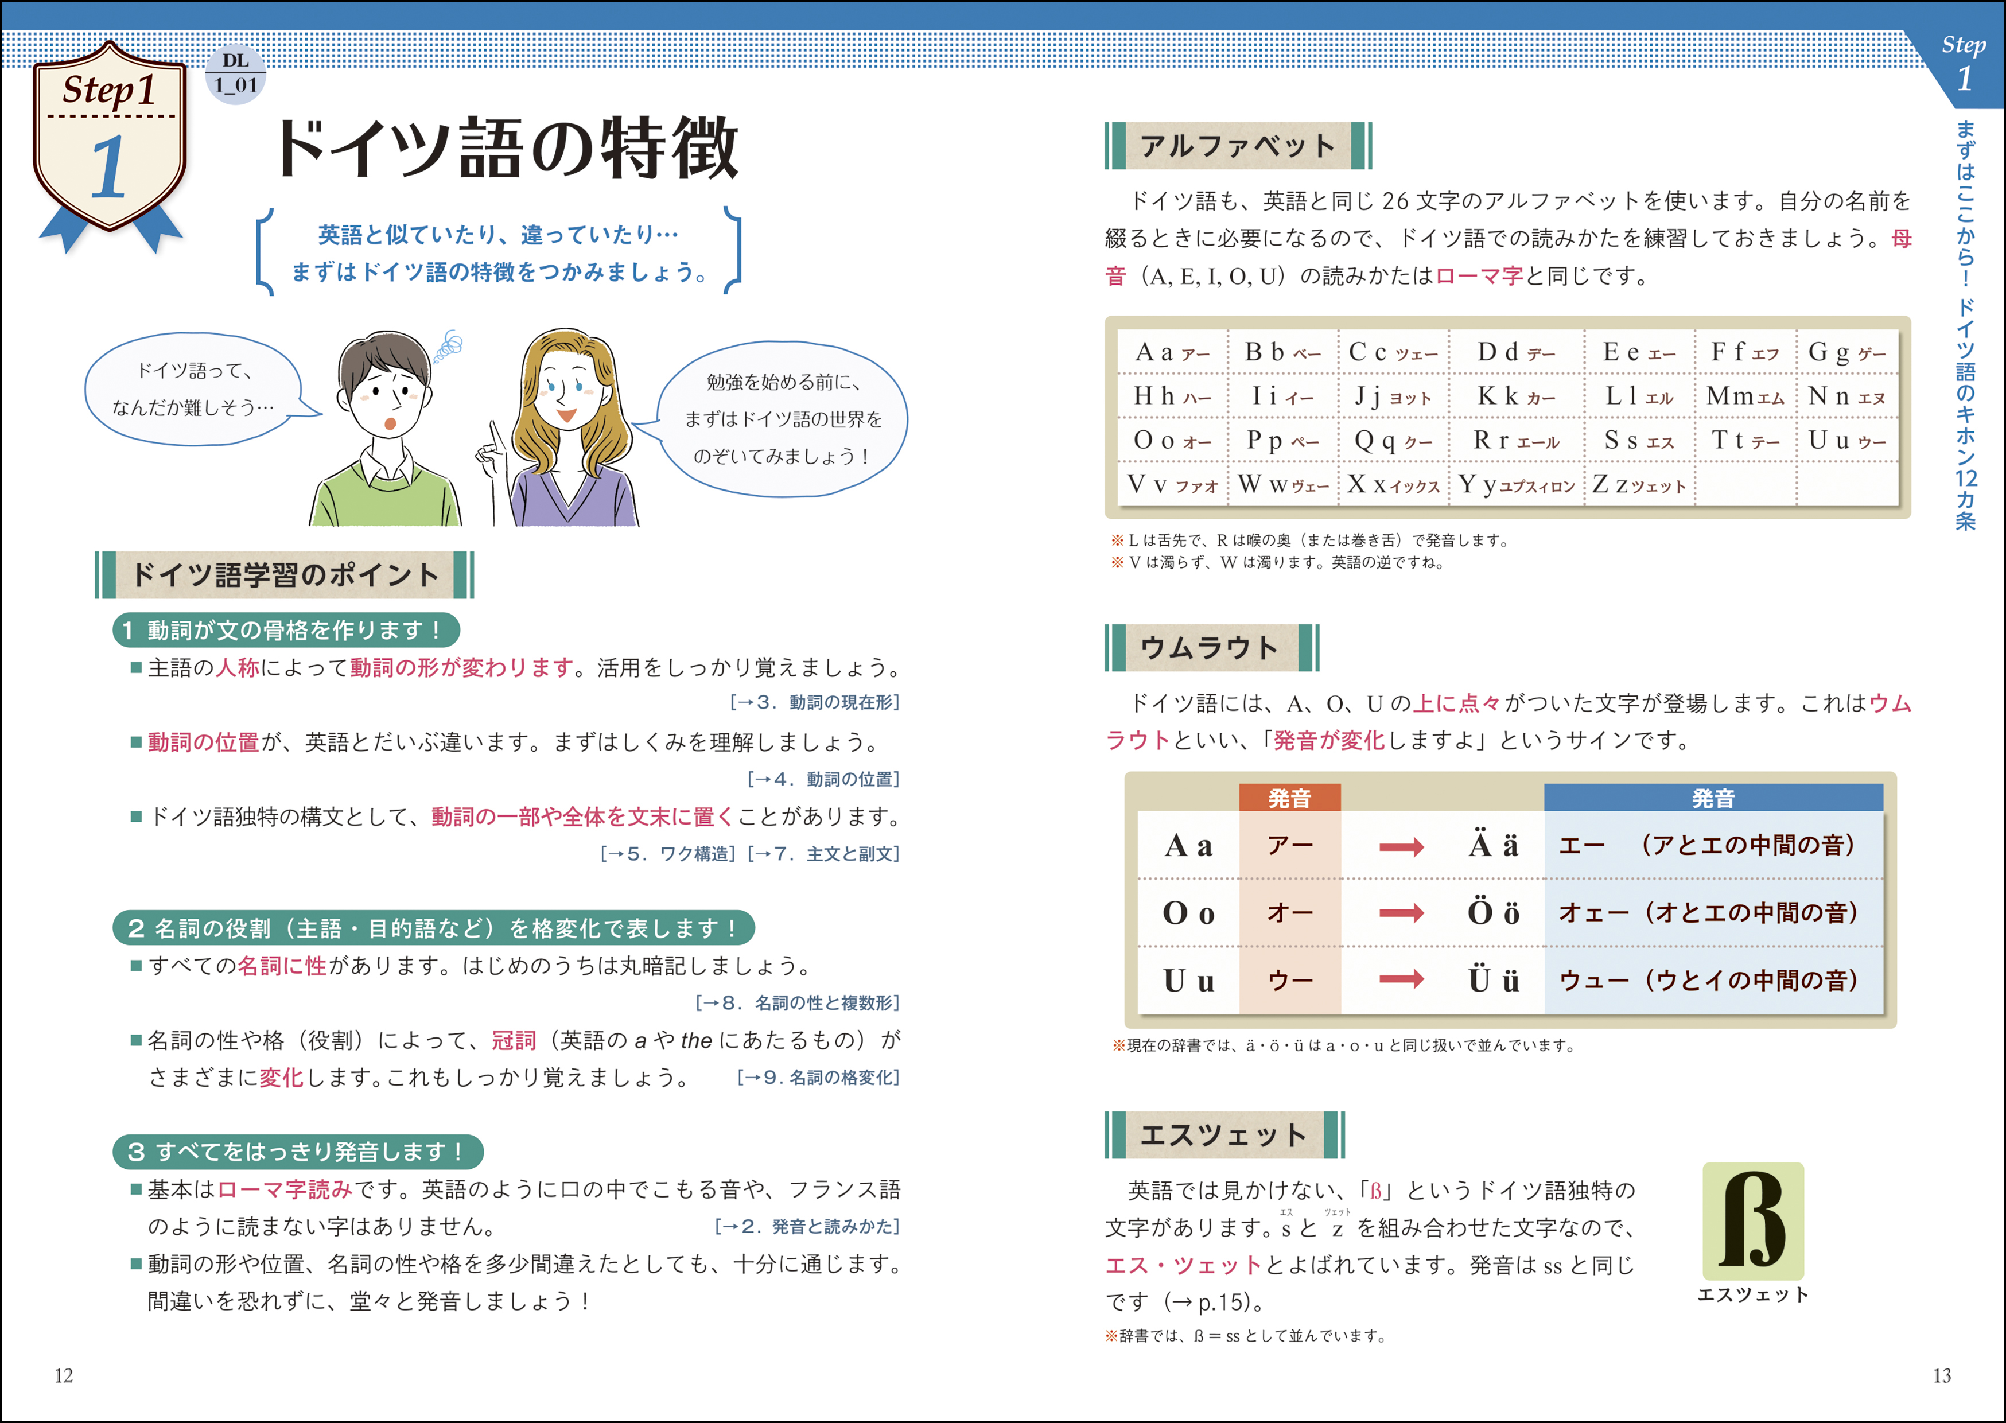This screenshot has height=1423, width=2006.
Task: Click the red arrow in the U u row
Action: pyautogui.click(x=1401, y=979)
